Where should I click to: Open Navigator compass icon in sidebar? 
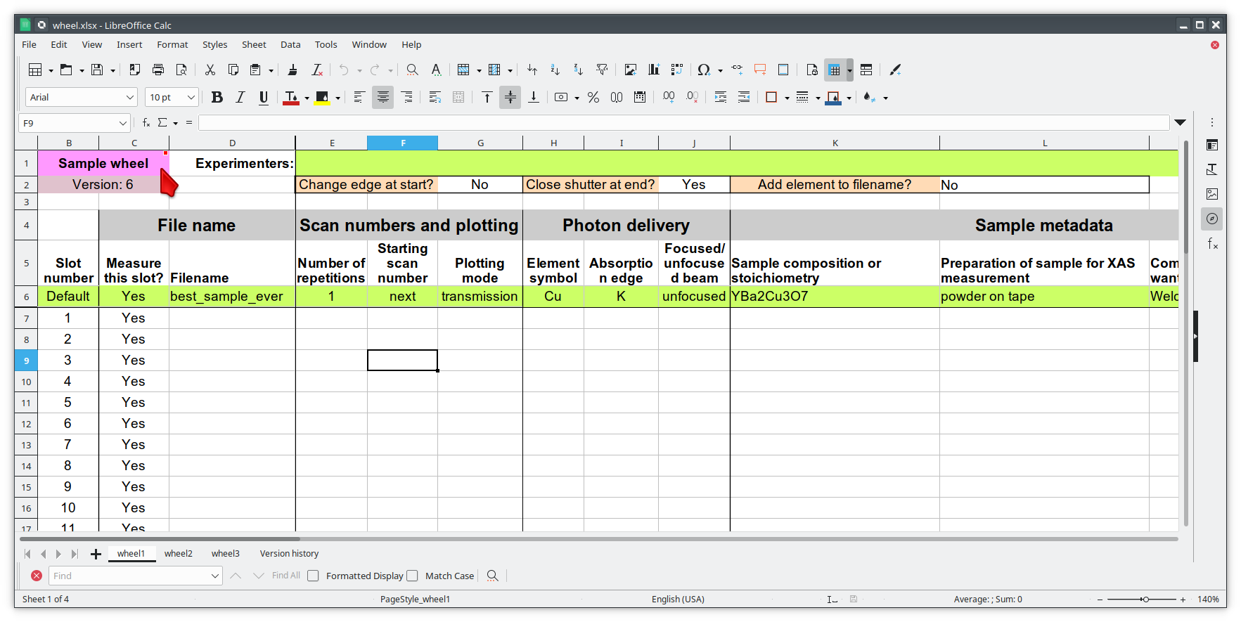[1212, 219]
